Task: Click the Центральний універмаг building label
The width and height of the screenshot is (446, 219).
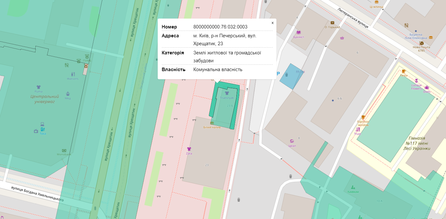Action: [x=45, y=99]
